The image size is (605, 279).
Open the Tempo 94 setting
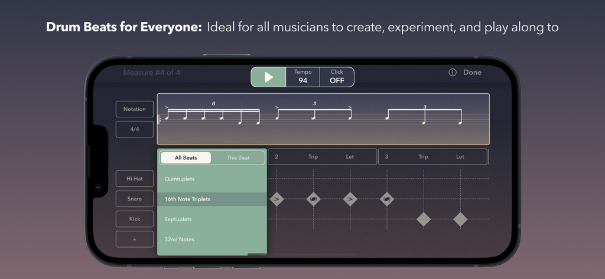(x=302, y=77)
